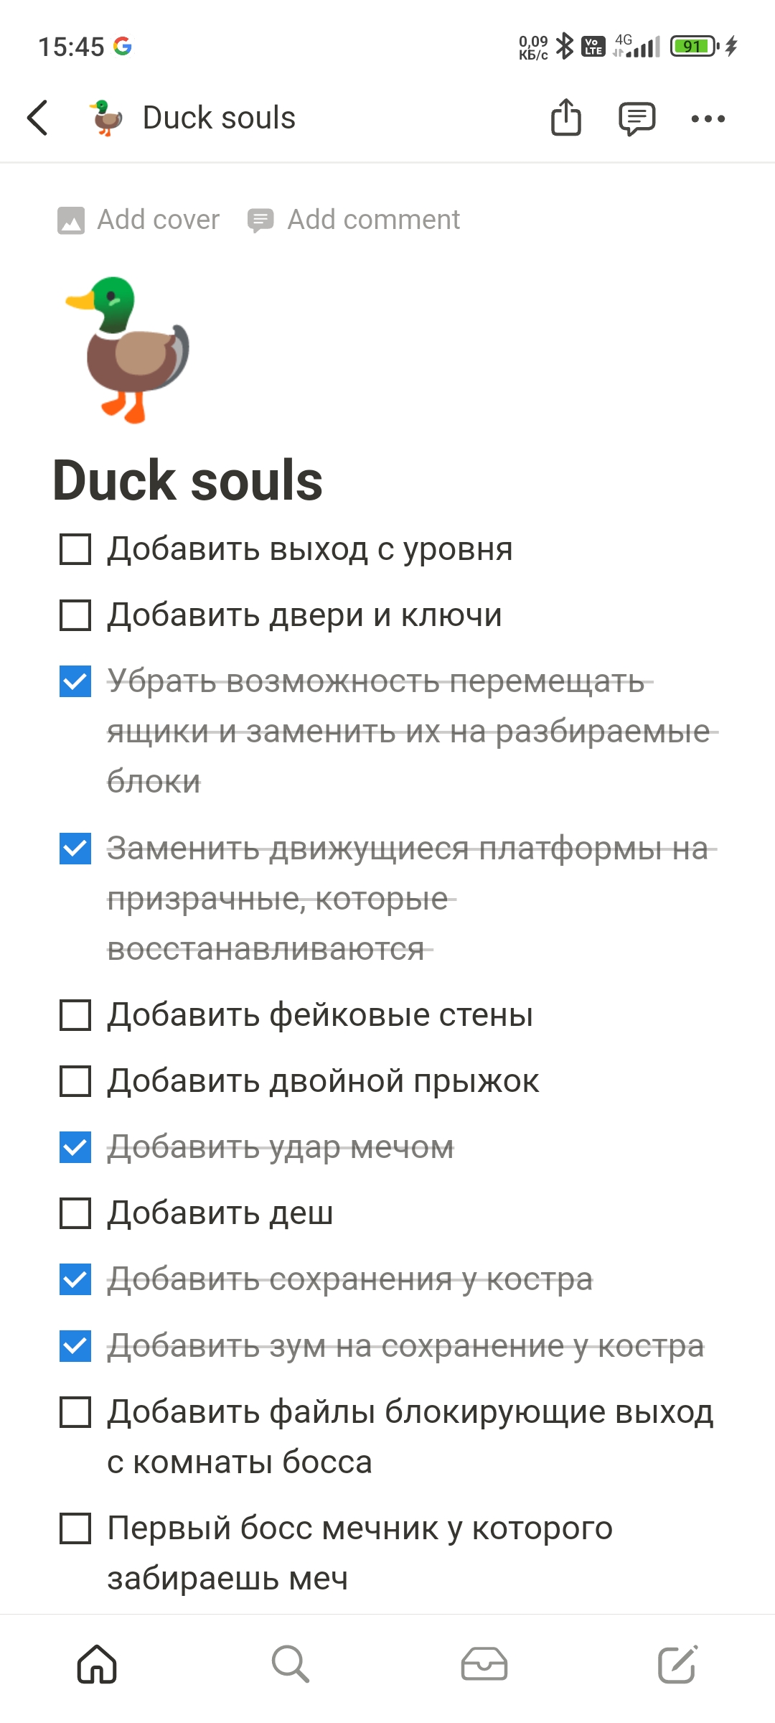Check "Добавить фейковые стены" checkbox
This screenshot has width=775, height=1723.
click(x=75, y=1015)
